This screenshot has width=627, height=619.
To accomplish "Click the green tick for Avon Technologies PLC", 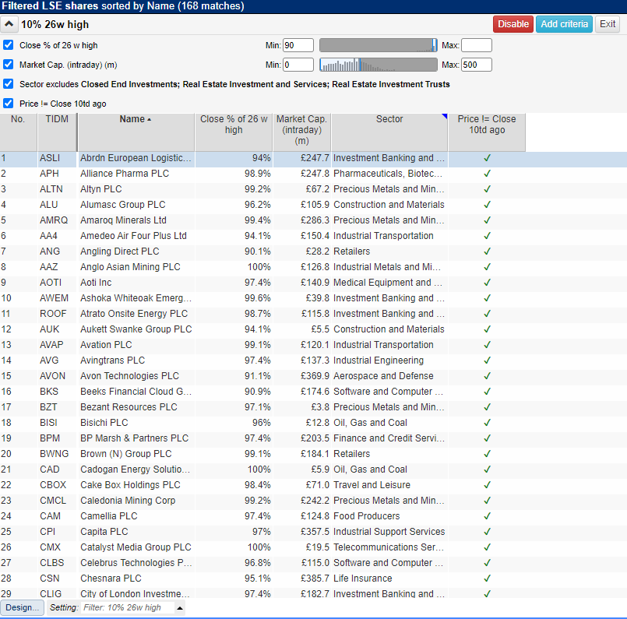I will click(x=487, y=376).
